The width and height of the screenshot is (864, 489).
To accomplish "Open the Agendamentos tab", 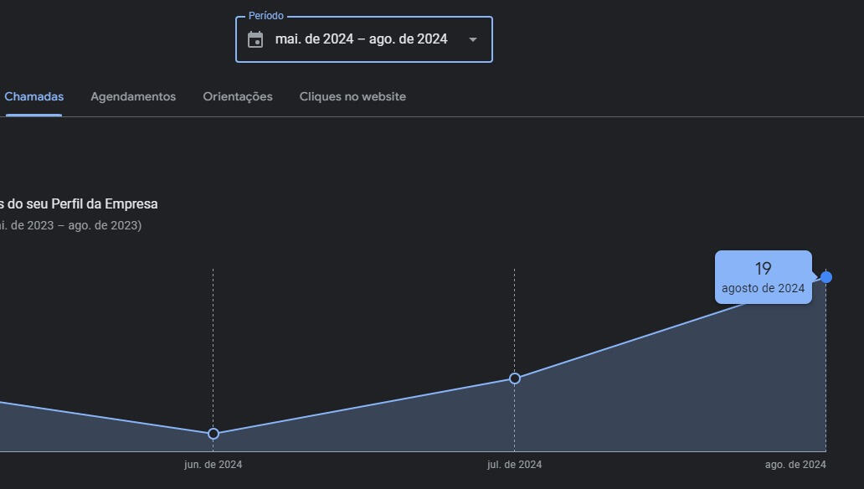I will (x=133, y=96).
